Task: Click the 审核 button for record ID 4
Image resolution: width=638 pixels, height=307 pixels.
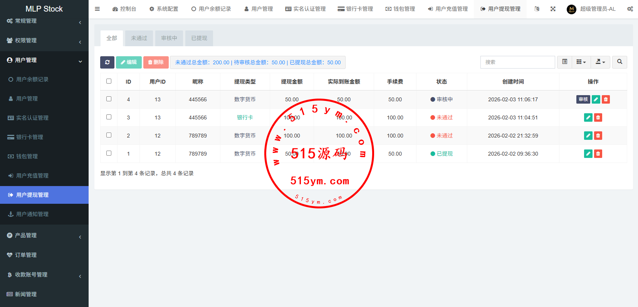Action: pyautogui.click(x=583, y=99)
